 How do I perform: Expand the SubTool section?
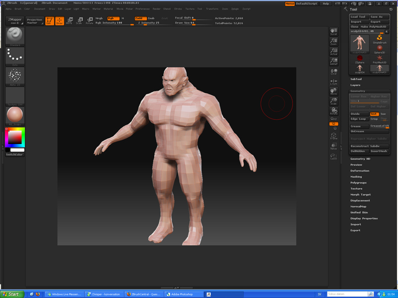[356, 79]
